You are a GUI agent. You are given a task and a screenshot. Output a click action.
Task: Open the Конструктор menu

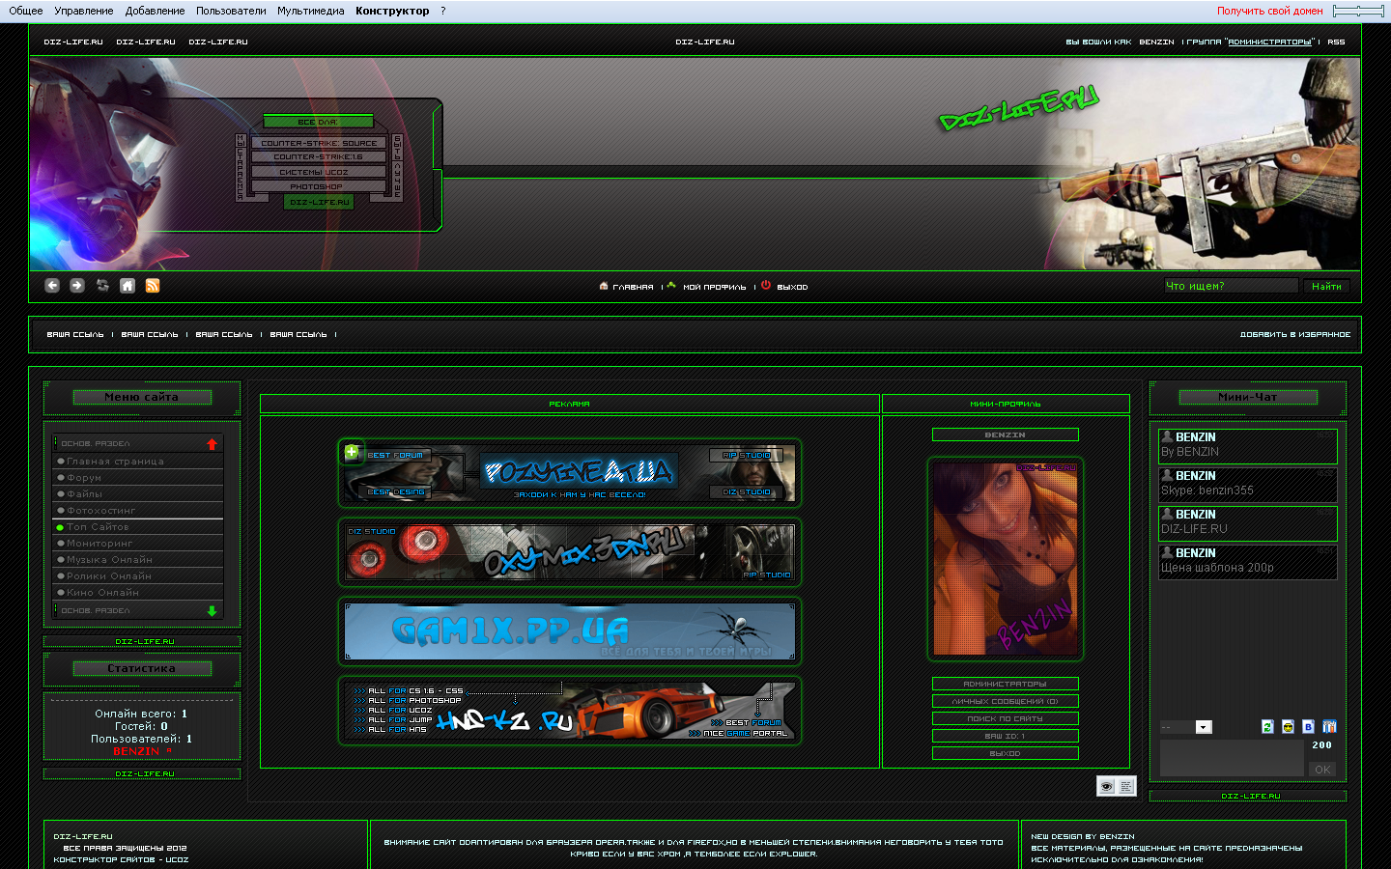(392, 11)
